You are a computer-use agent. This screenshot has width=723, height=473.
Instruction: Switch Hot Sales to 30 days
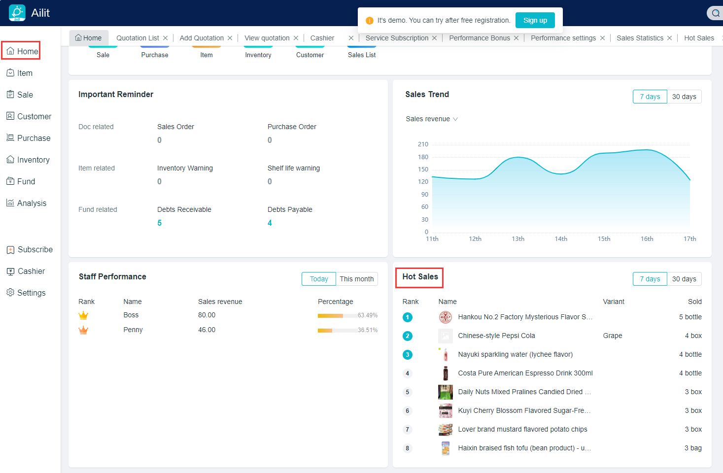point(684,279)
